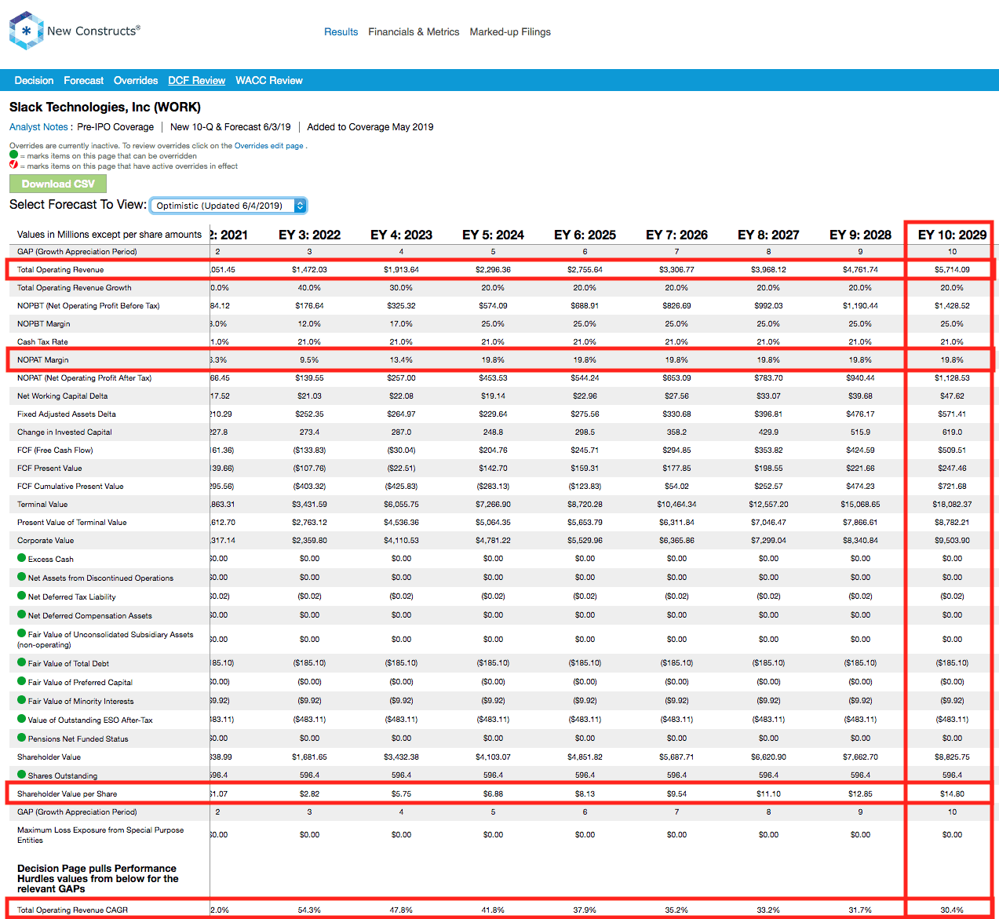This screenshot has height=919, width=999.
Task: Click green dot beside Fair Value of Total Debt
Action: pos(22,662)
